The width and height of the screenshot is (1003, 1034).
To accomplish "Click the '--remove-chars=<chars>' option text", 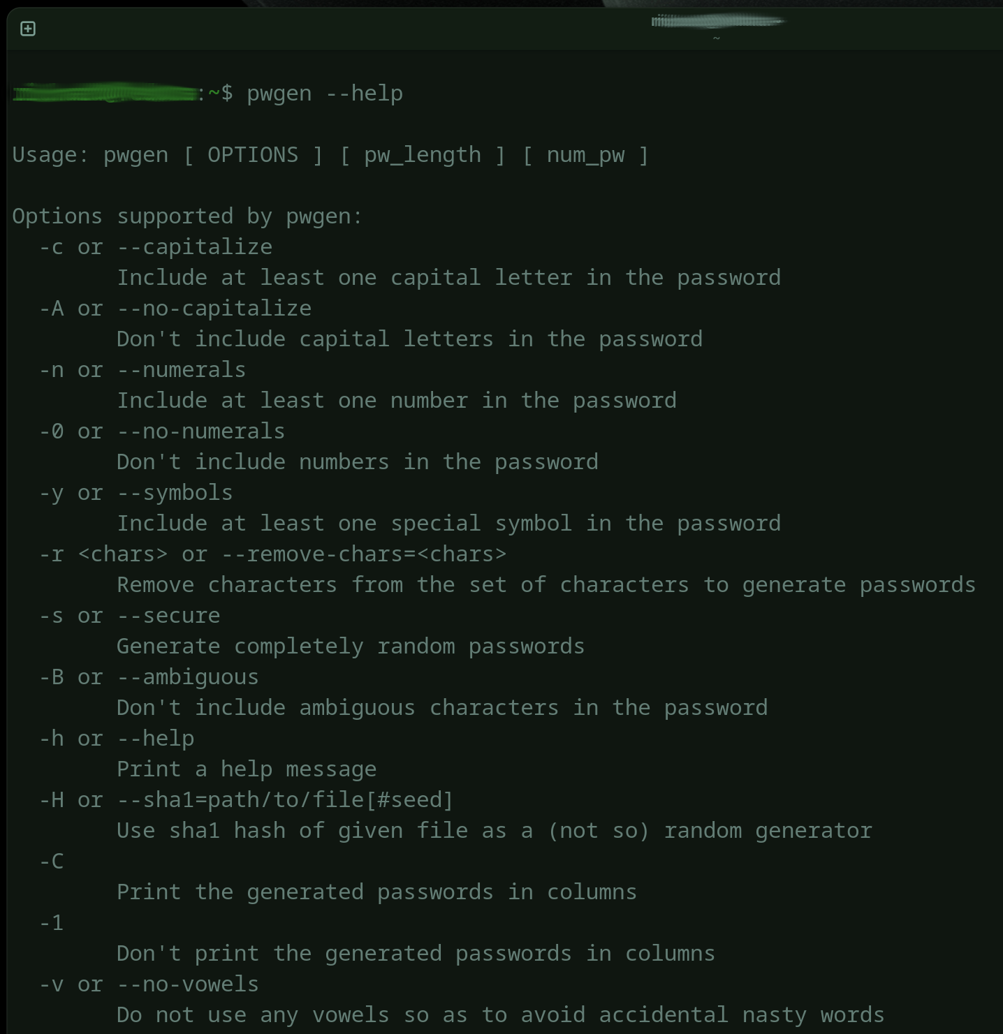I will pyautogui.click(x=363, y=554).
